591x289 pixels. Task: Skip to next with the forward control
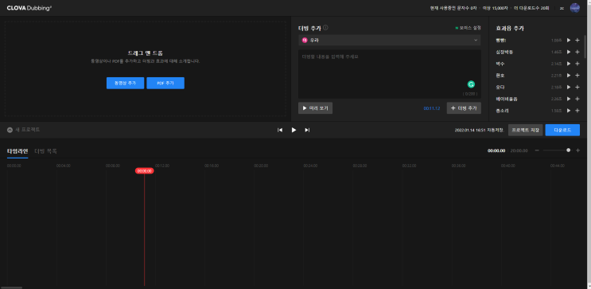[307, 130]
